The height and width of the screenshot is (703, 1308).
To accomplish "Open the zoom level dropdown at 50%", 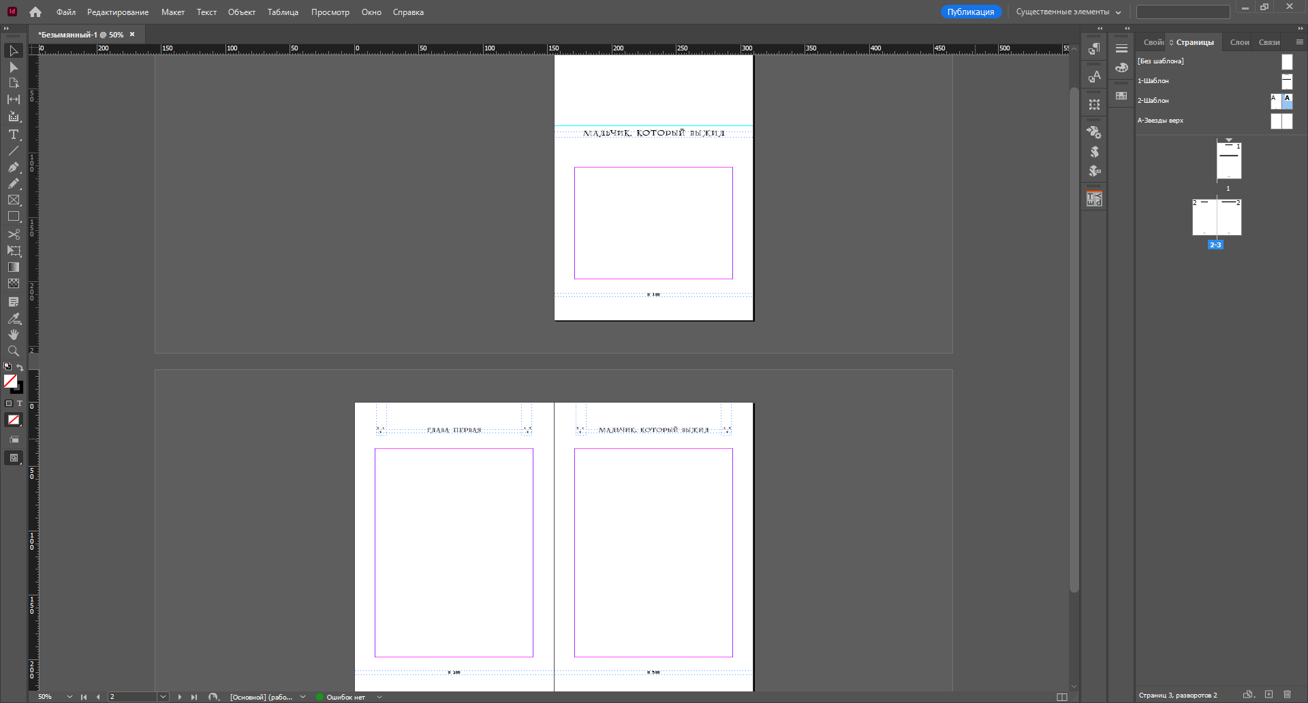I will [69, 697].
